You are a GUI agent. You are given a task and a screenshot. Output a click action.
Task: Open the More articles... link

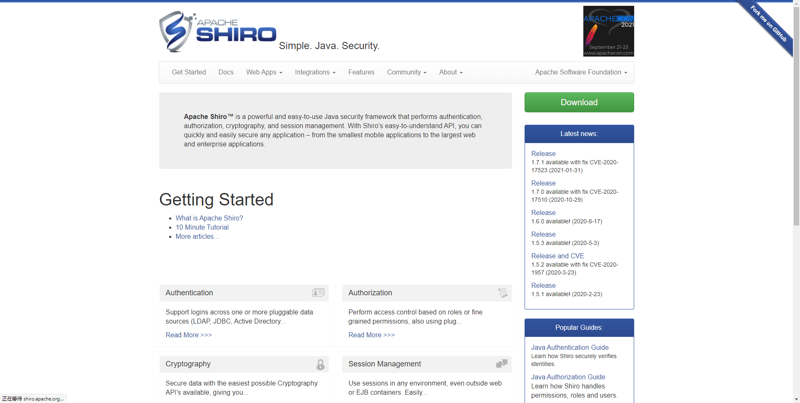pos(197,236)
